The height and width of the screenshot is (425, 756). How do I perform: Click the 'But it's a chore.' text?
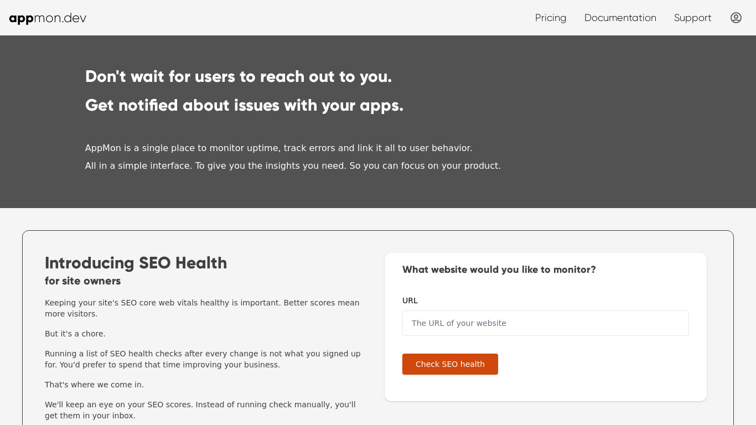tap(75, 334)
